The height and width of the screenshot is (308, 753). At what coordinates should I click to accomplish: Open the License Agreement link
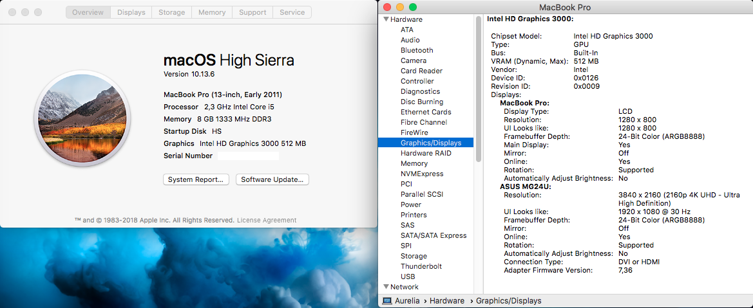(x=267, y=220)
